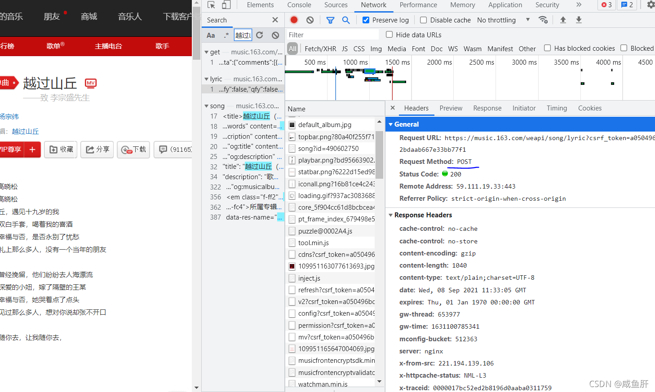The image size is (655, 392).
Task: Toggle the network filter funnel icon
Action: [x=330, y=20]
